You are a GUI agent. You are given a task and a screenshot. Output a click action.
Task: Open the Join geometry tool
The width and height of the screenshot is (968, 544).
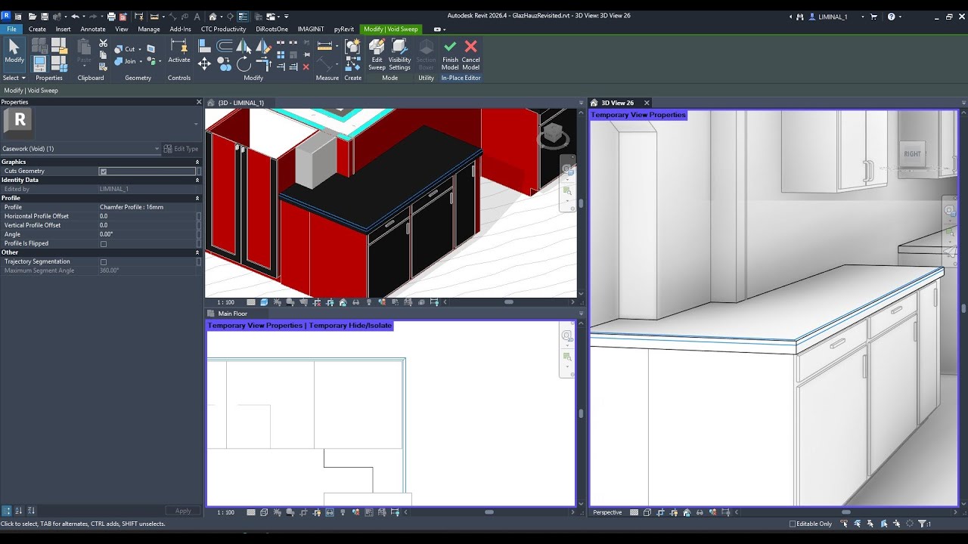coord(126,61)
